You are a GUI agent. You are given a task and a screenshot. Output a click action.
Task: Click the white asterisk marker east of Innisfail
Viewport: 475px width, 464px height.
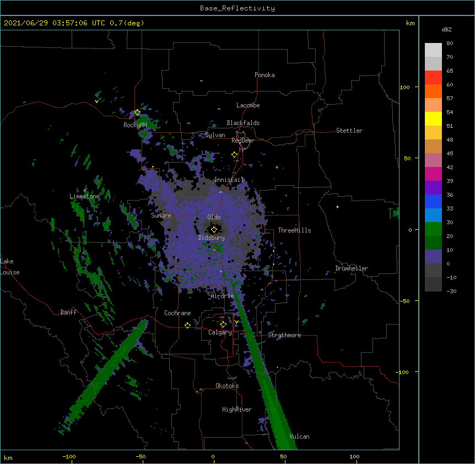tap(277, 167)
